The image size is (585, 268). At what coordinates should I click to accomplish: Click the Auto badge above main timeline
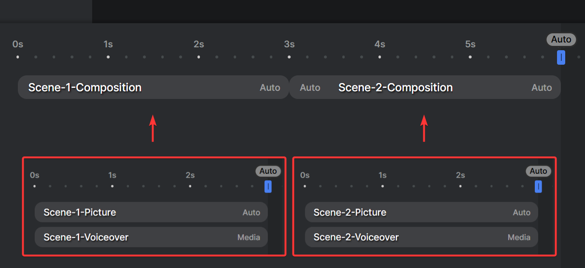561,40
